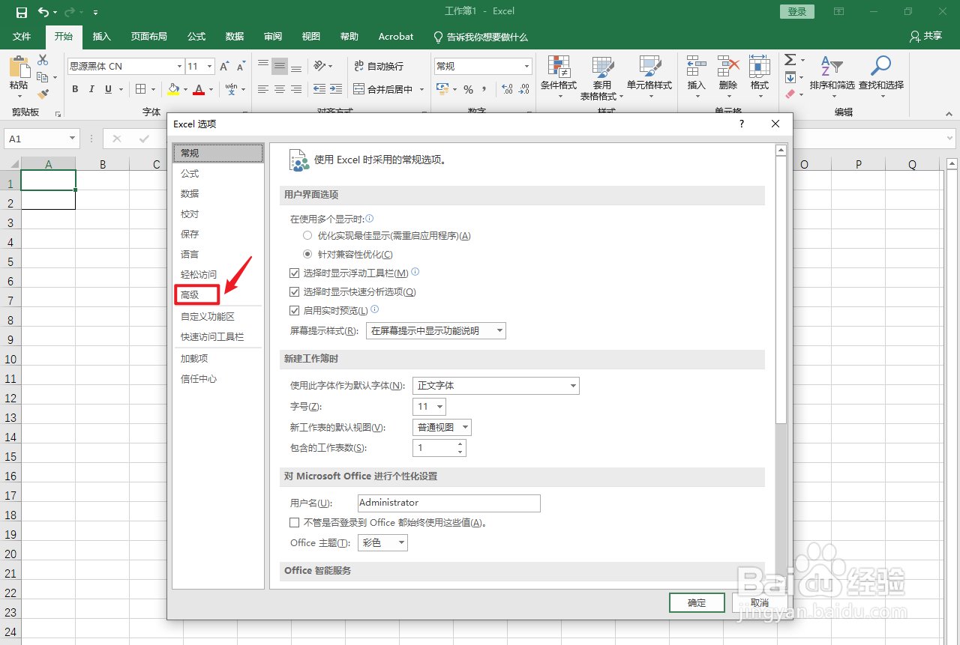Disable 启用实时预览 checkbox
Screen dimensions: 960x645
pos(294,310)
